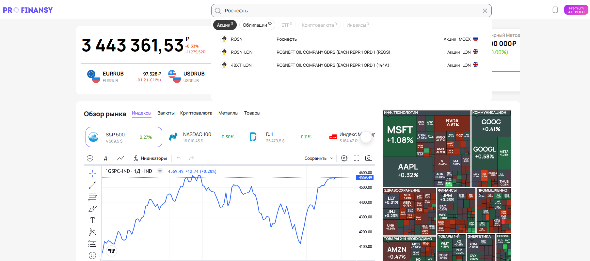Select the DJI index card
This screenshot has height=261, width=590.
coord(281,137)
